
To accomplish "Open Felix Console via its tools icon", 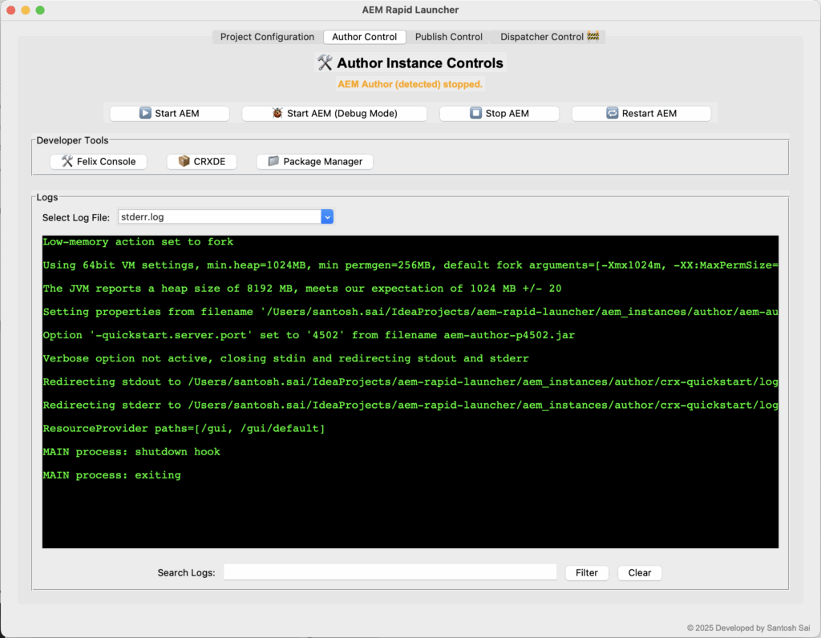I will (x=67, y=161).
